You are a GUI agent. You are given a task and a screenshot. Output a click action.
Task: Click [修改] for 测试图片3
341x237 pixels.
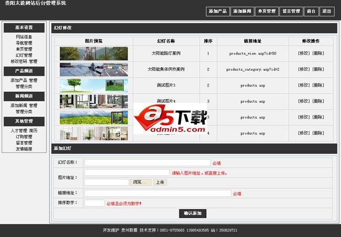click(x=304, y=85)
